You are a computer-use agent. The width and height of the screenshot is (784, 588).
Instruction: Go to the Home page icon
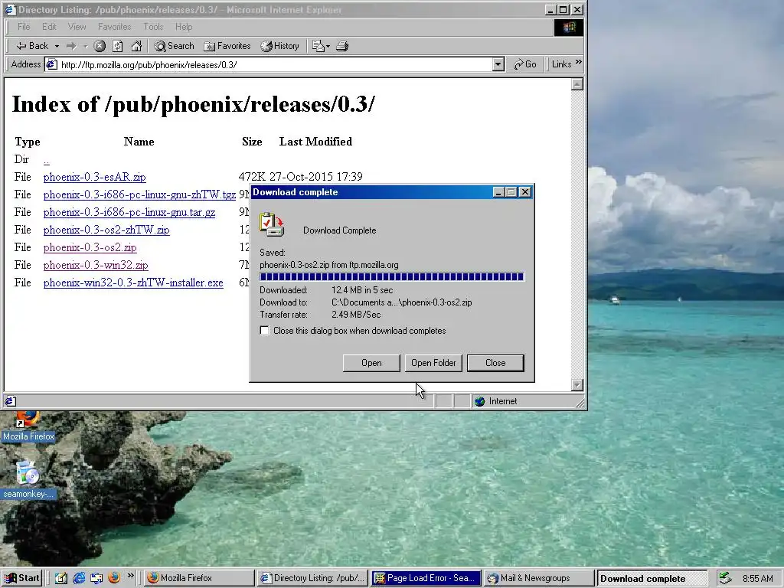pyautogui.click(x=136, y=46)
